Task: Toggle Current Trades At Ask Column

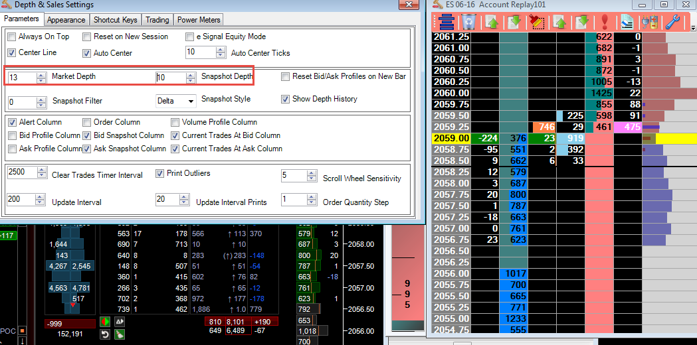Action: coord(175,149)
